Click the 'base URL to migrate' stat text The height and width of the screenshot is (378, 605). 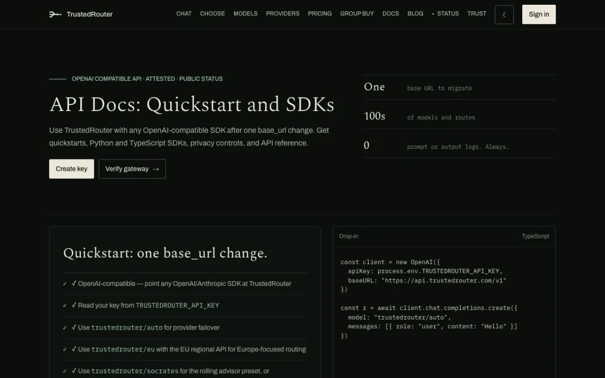pyautogui.click(x=439, y=89)
